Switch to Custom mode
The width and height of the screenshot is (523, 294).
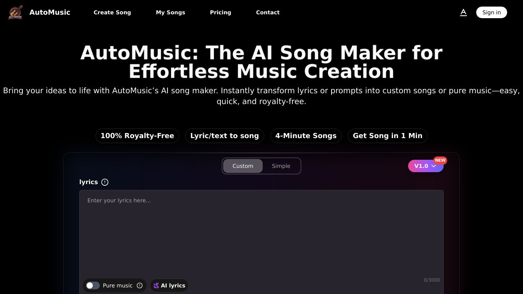[x=243, y=166]
